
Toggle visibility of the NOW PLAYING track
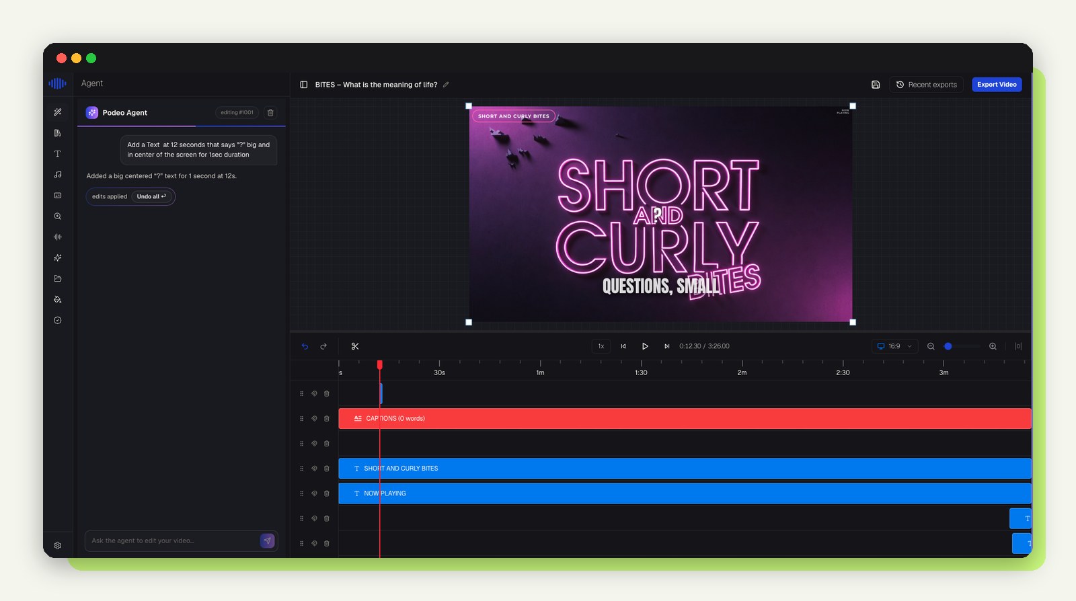(x=314, y=493)
